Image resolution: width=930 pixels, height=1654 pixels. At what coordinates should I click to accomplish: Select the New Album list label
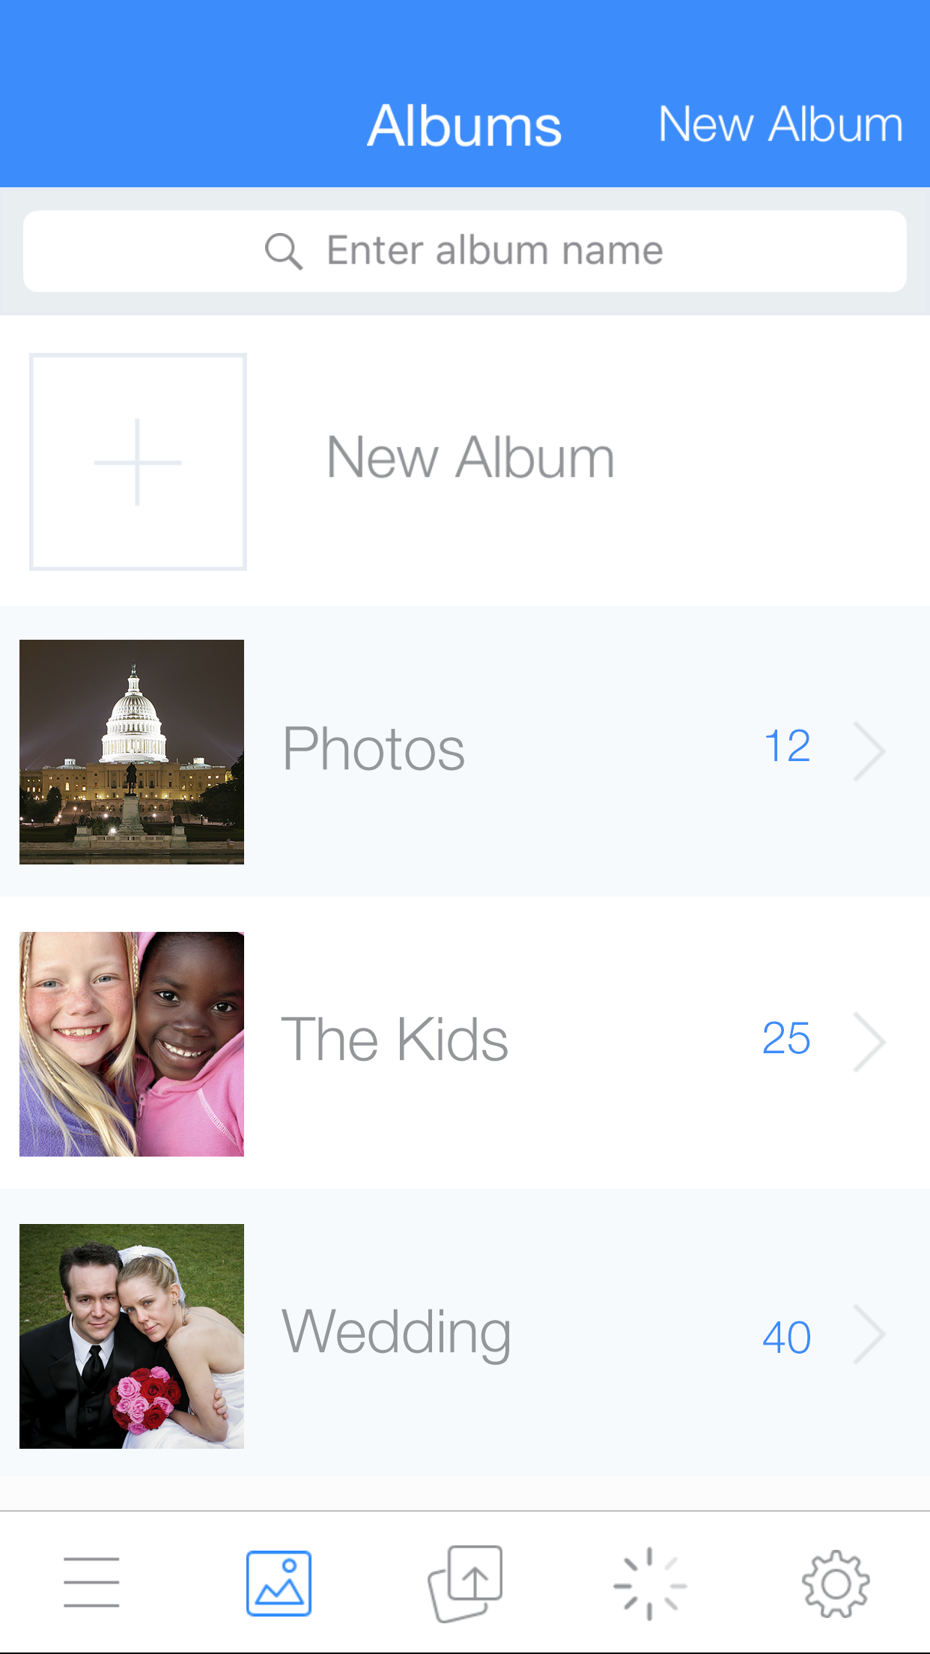(x=470, y=458)
